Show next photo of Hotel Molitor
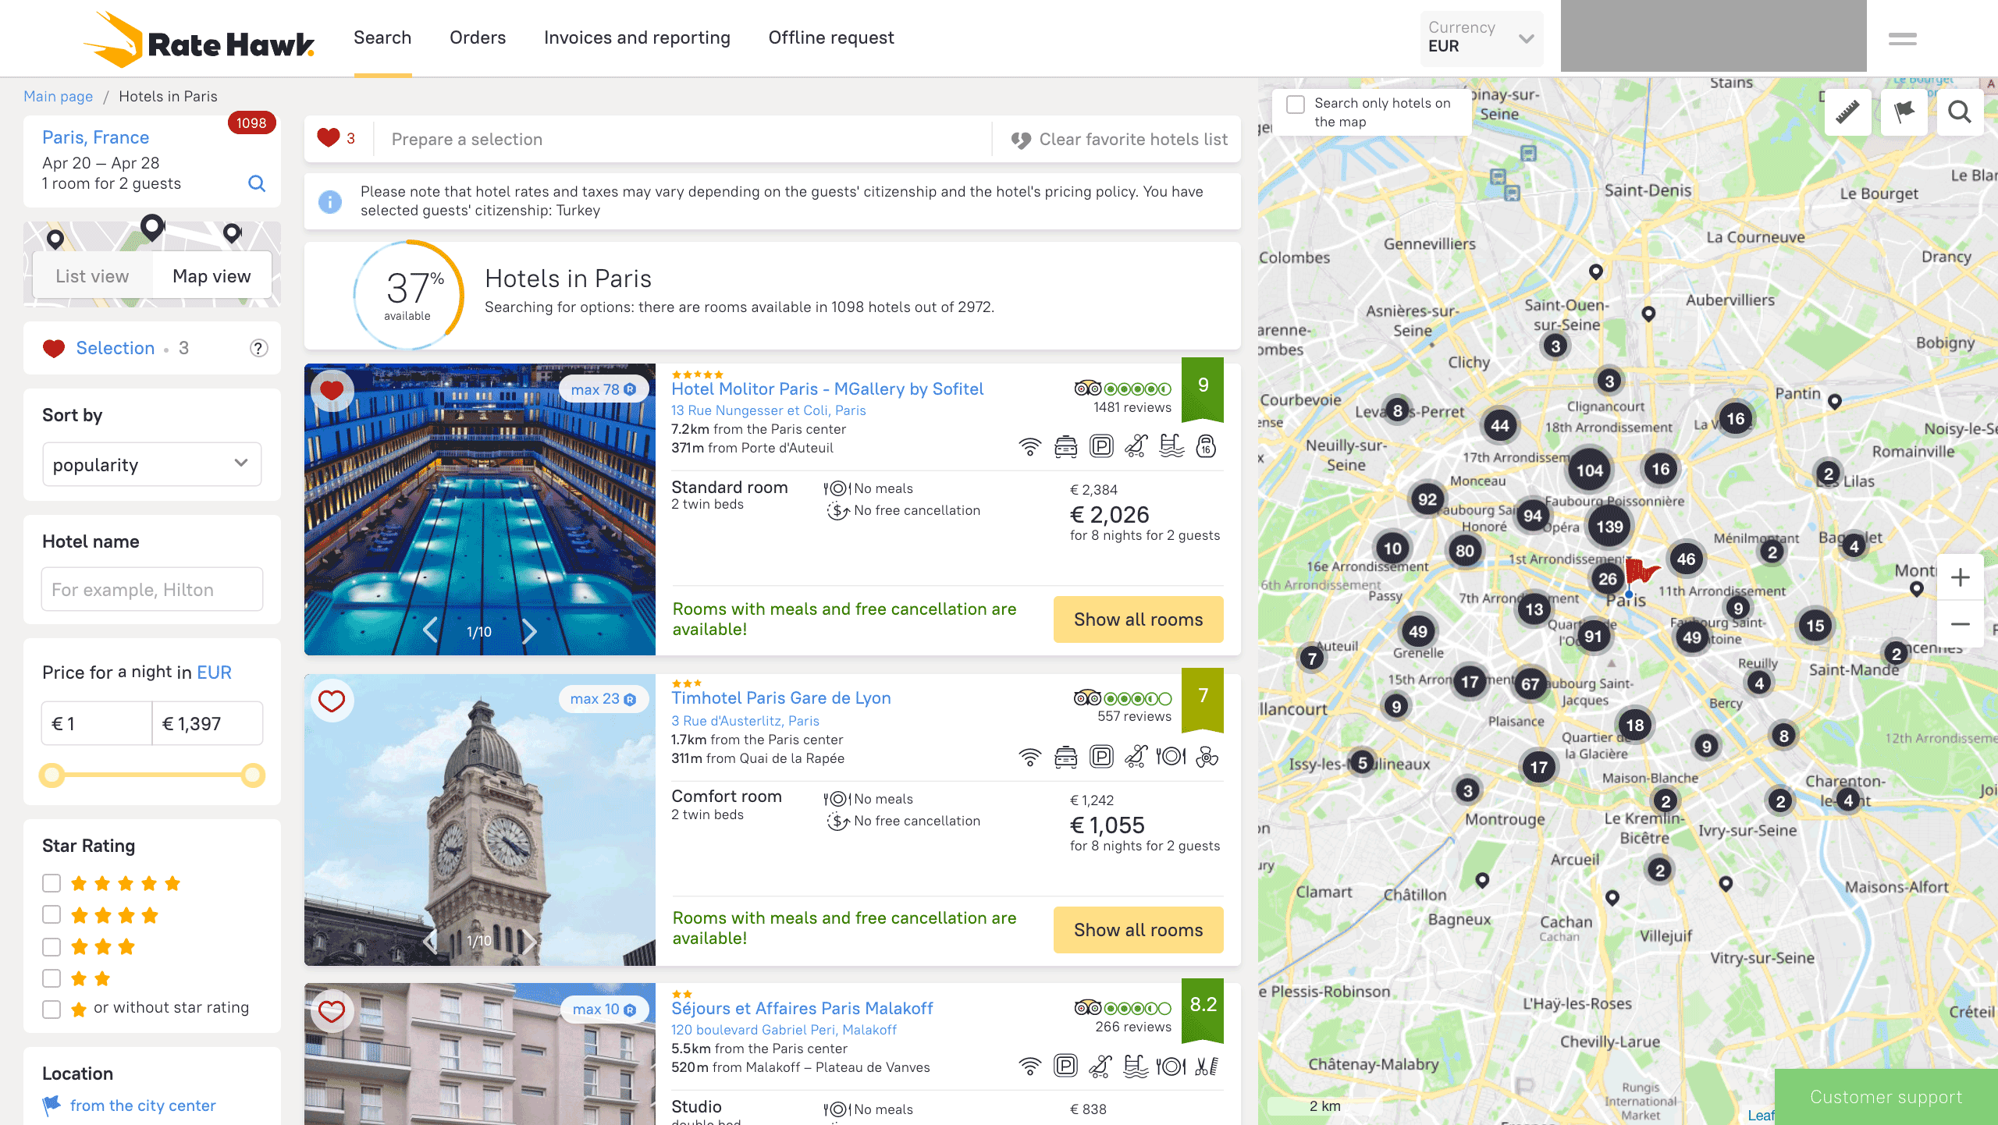 (x=529, y=630)
